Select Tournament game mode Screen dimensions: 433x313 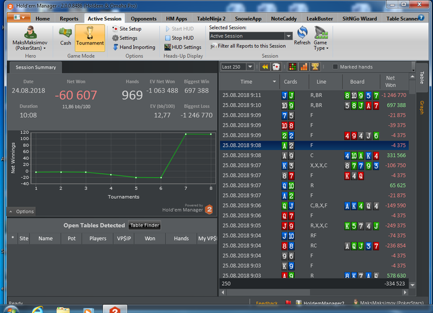click(x=90, y=38)
